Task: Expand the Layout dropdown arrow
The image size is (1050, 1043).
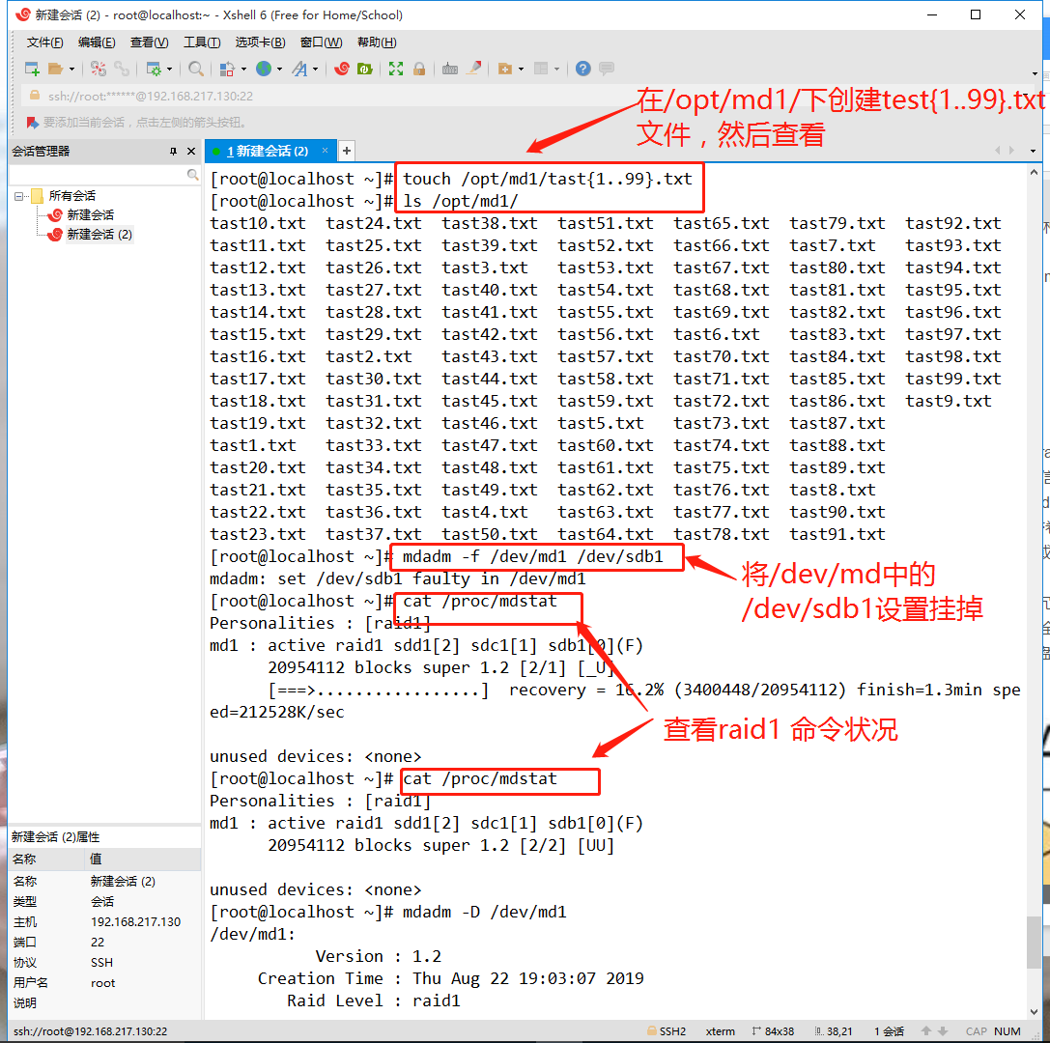Action: 556,69
